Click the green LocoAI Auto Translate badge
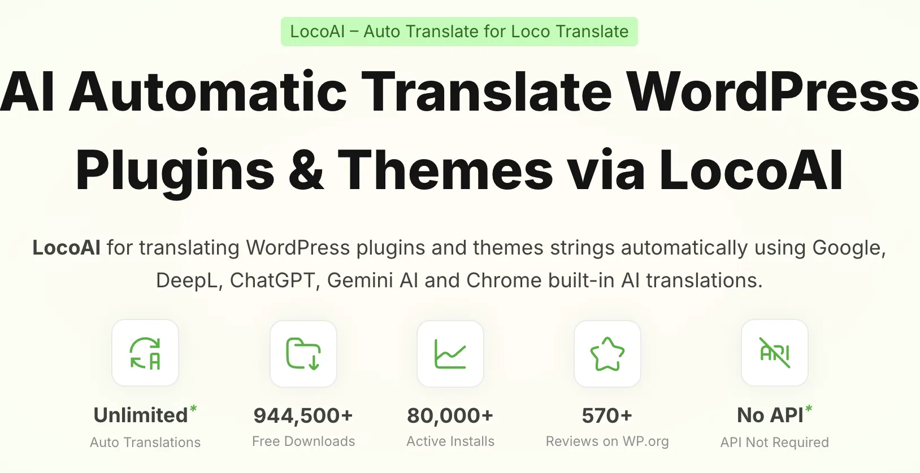 pos(459,32)
